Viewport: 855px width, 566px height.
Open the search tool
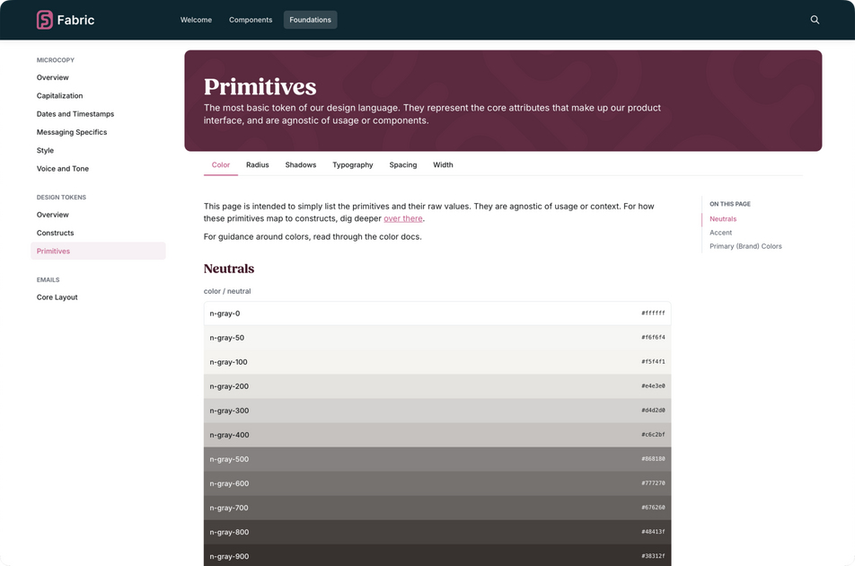click(x=814, y=19)
